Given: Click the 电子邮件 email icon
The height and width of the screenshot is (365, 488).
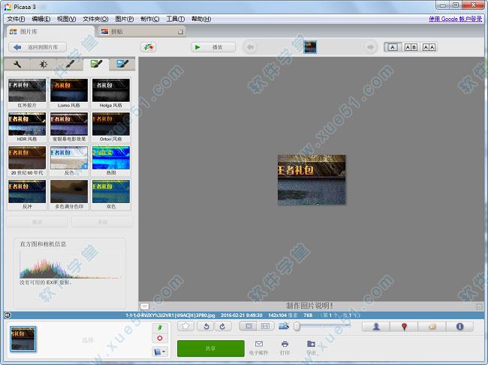Looking at the screenshot, I should click(x=258, y=348).
